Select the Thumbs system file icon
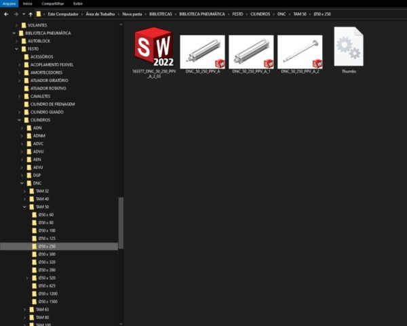 pos(349,49)
